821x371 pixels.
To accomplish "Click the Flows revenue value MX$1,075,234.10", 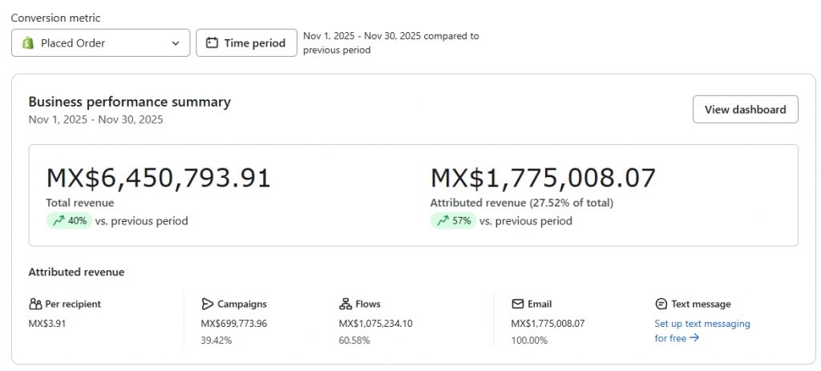I will pyautogui.click(x=375, y=324).
